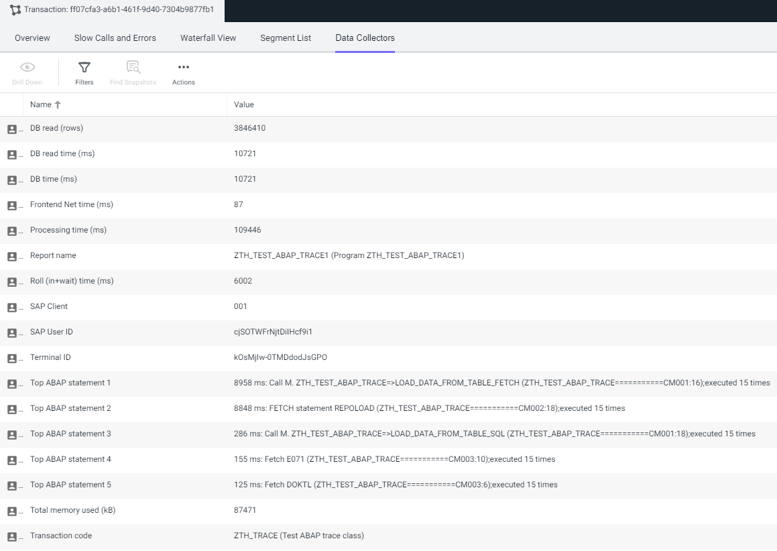Select the 286 ms LOAD_DATA_FROM_TABLE_SQL value

[x=495, y=434]
